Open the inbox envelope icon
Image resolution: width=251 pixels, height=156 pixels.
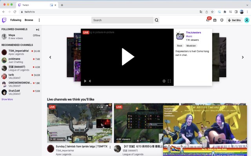(x=215, y=20)
